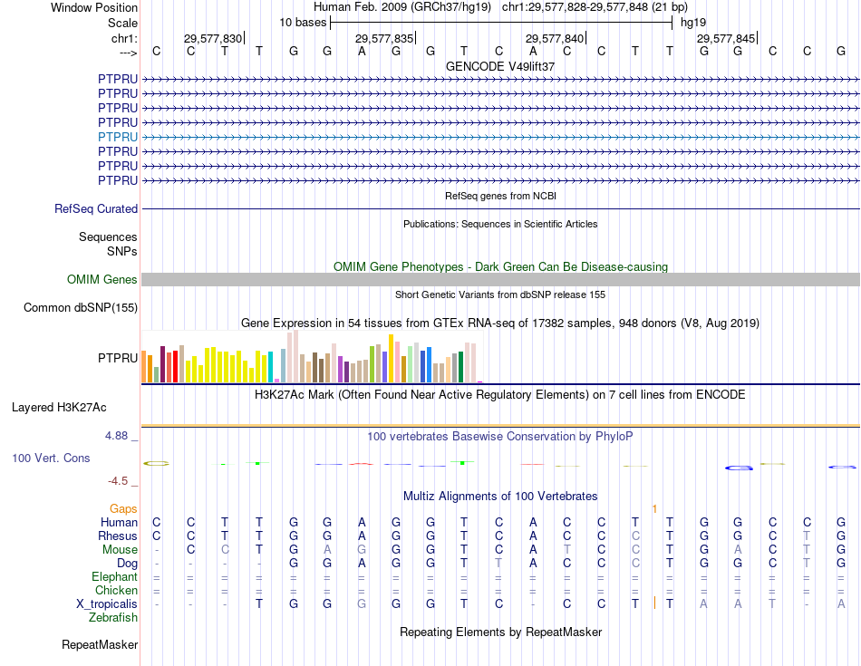Click the light-blue highlighted PTPRU transcript label

[118, 137]
